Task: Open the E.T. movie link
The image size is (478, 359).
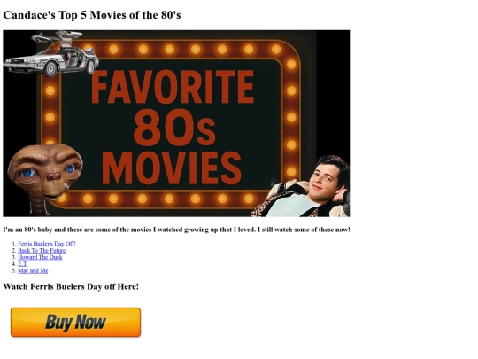Action: [22, 264]
